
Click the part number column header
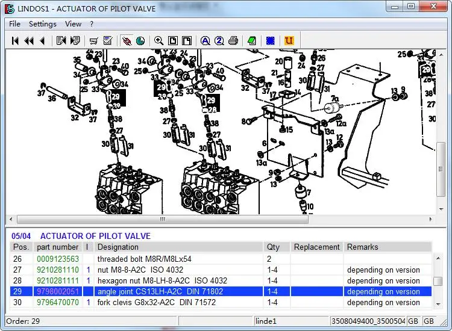[58, 247]
